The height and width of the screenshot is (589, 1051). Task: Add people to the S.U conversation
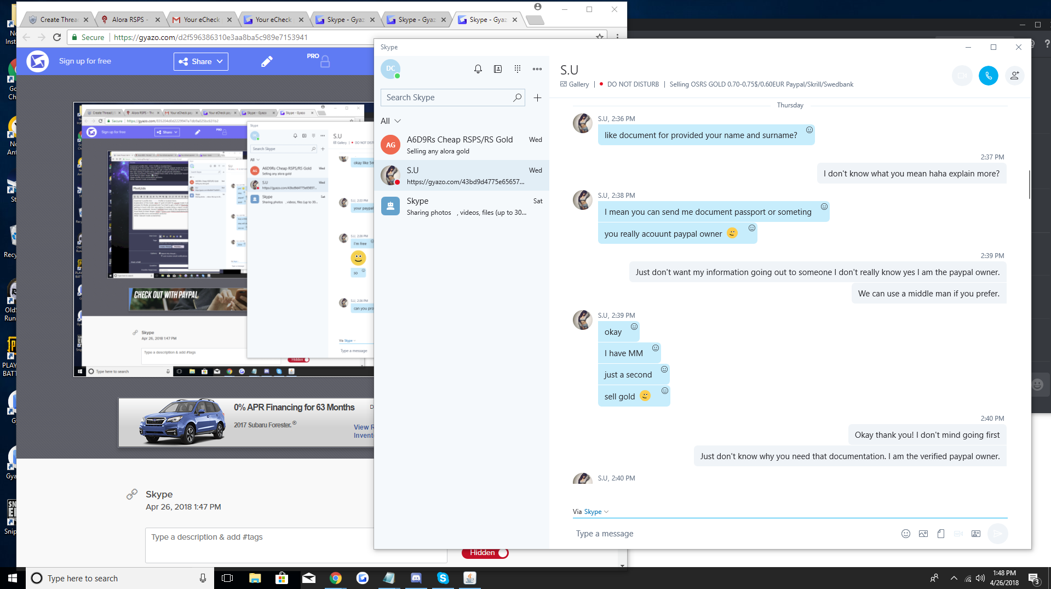click(1015, 76)
